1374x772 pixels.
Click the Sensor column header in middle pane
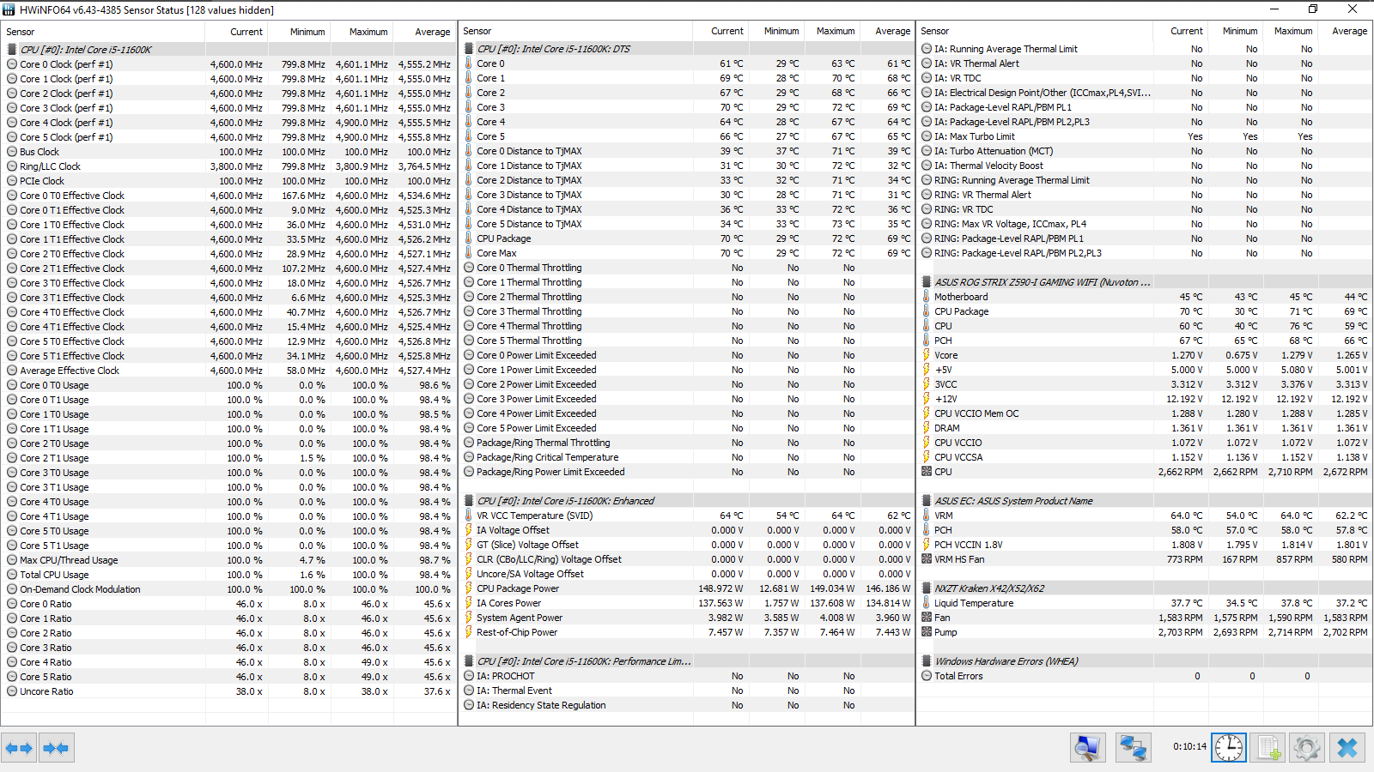pyautogui.click(x=575, y=31)
